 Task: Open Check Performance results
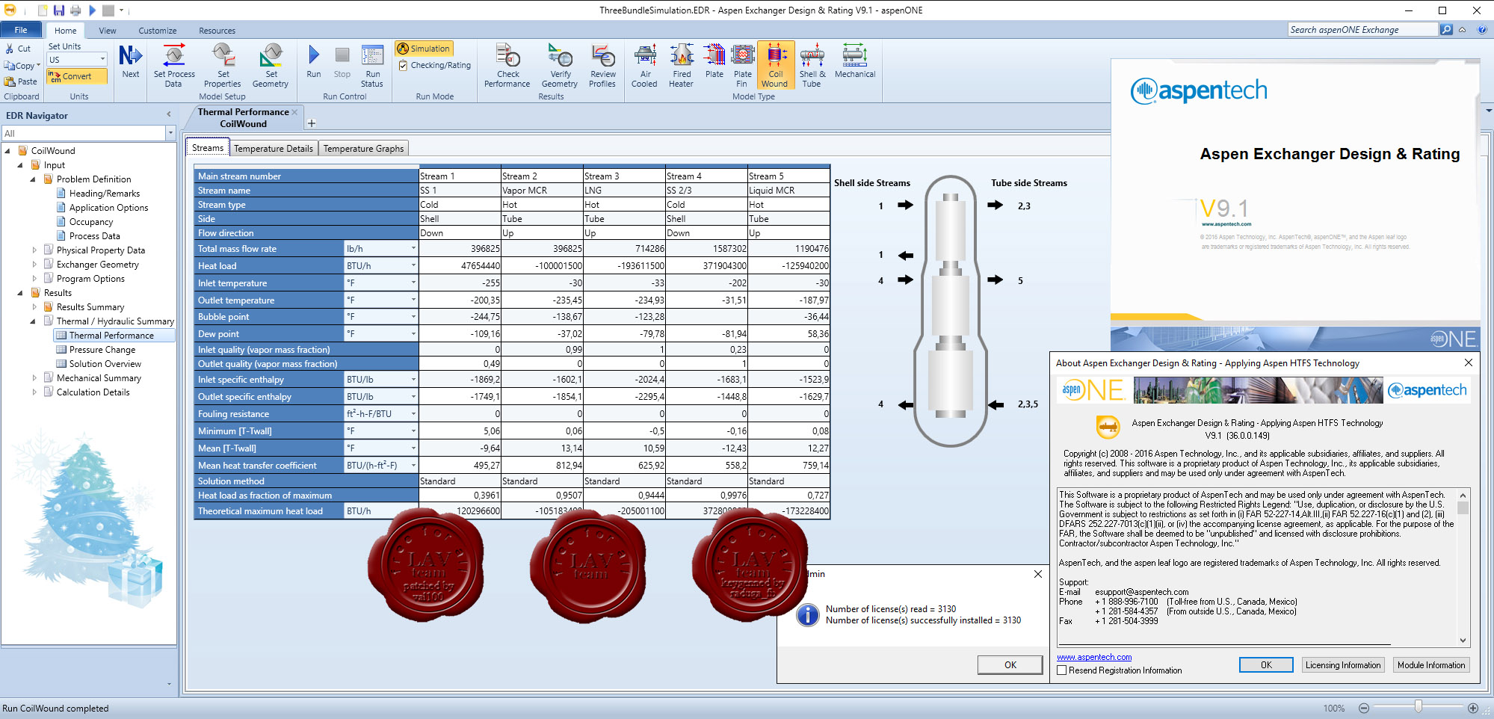point(507,66)
